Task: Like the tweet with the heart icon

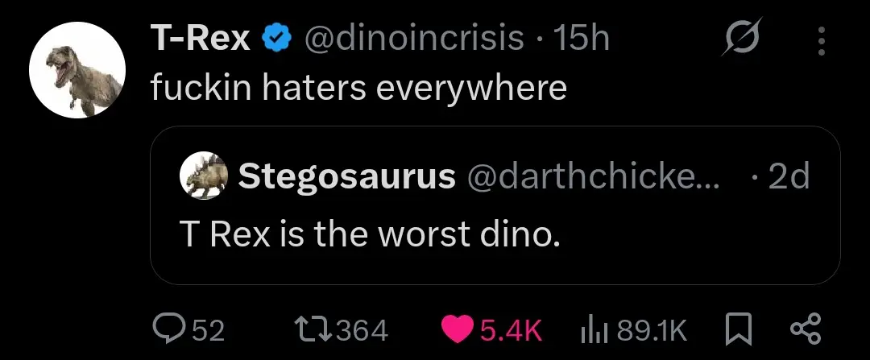Action: [458, 329]
